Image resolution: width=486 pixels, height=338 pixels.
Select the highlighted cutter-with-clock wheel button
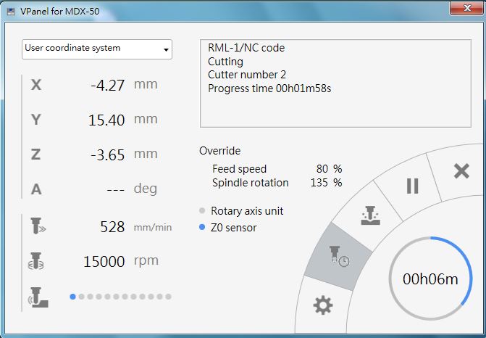[x=339, y=256]
